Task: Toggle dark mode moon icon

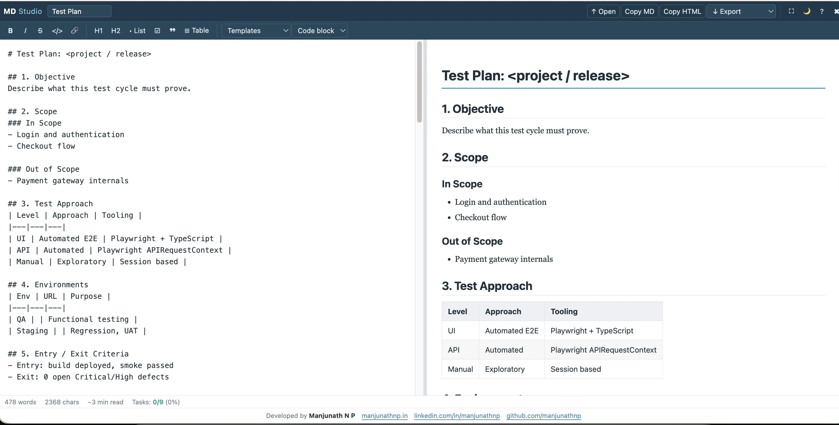Action: (x=807, y=12)
